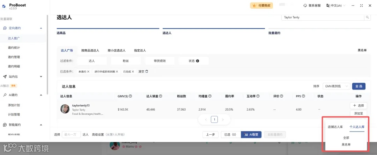Viewport: 377px width, 155px height.
Task: Switch to the 达人广场 tab
Action: click(x=67, y=51)
